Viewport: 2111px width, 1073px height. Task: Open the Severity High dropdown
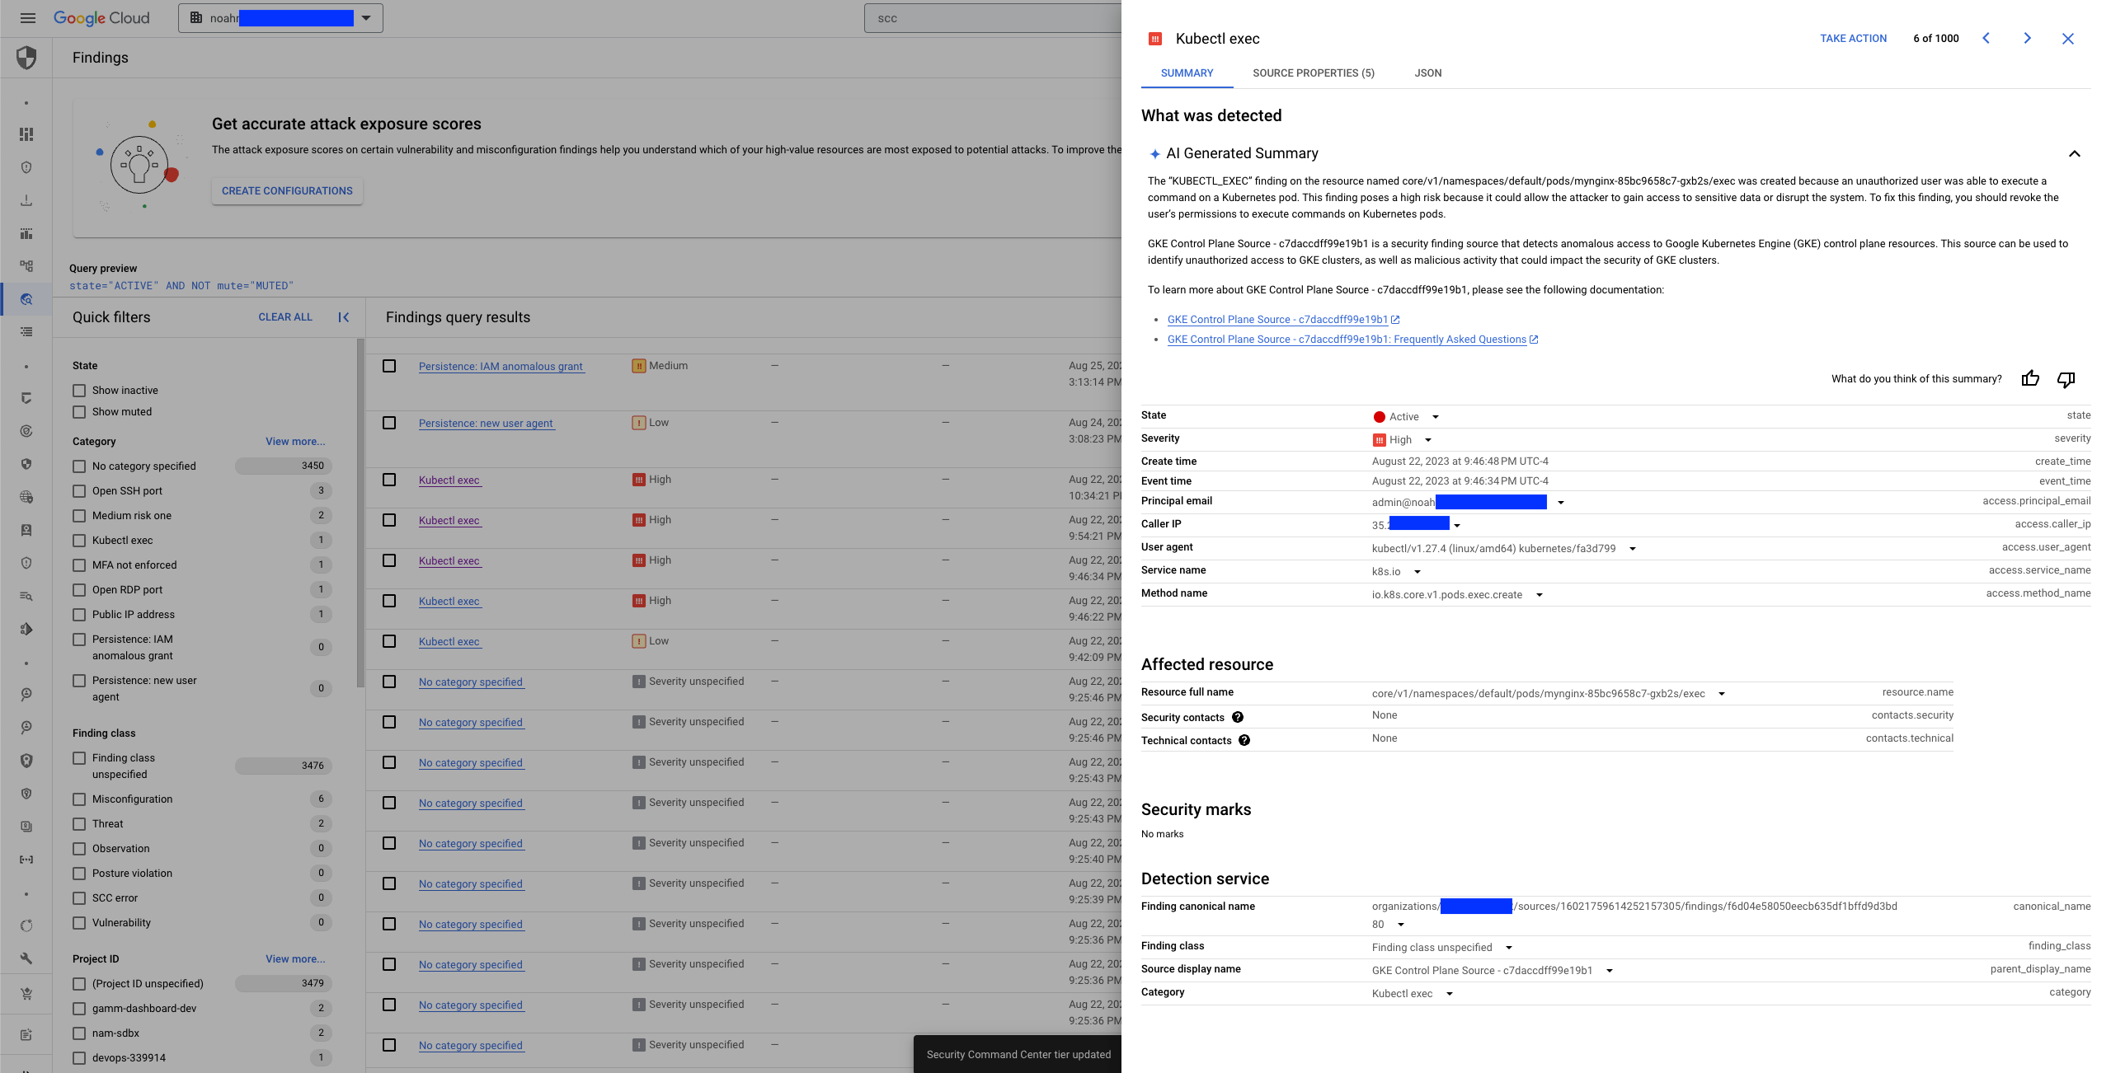[x=1428, y=440]
